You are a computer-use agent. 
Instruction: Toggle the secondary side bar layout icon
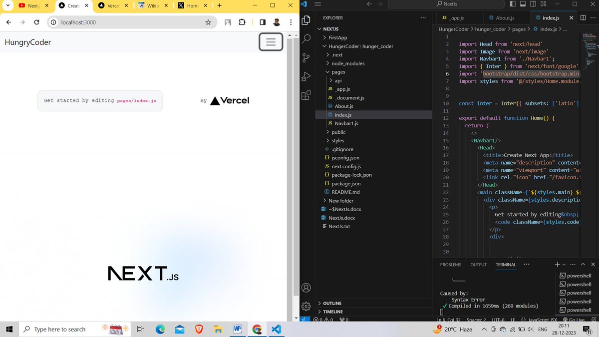pos(533,4)
